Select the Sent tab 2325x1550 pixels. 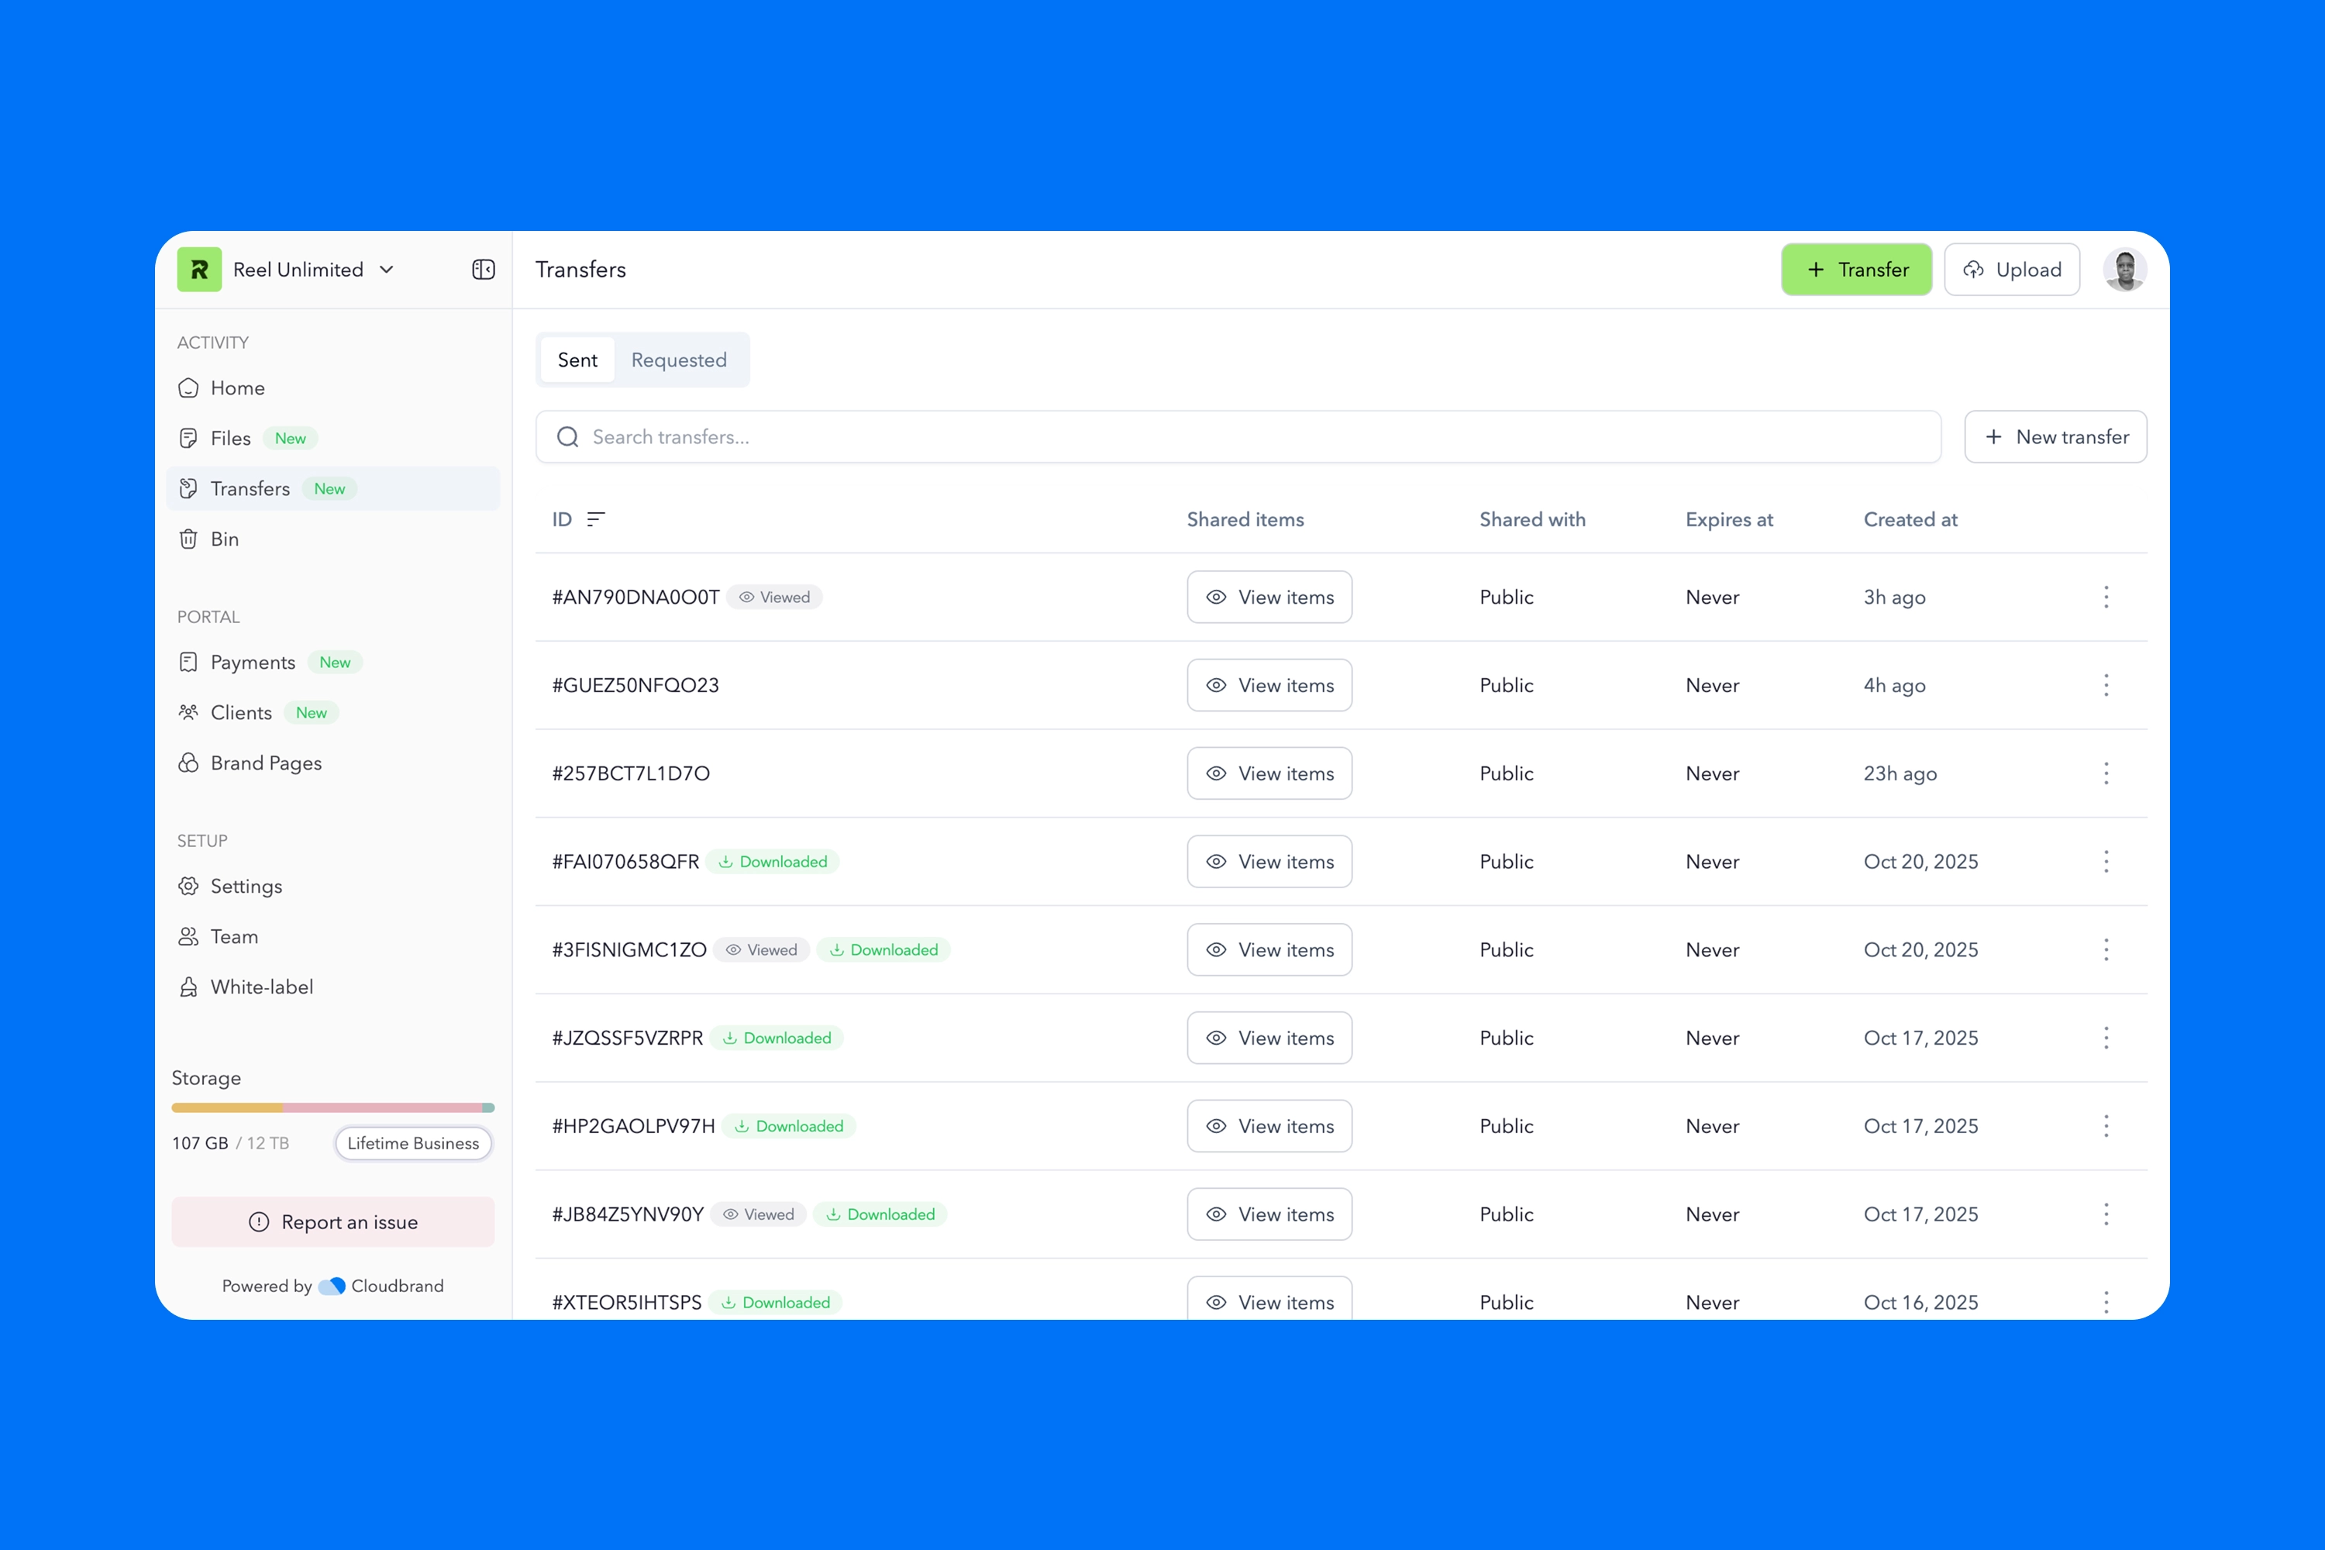pyautogui.click(x=577, y=360)
